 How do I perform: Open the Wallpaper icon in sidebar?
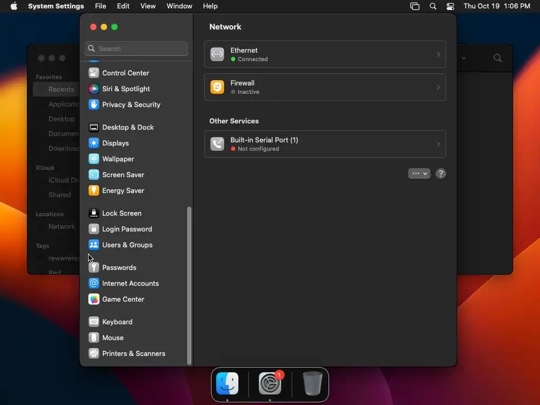pyautogui.click(x=94, y=159)
